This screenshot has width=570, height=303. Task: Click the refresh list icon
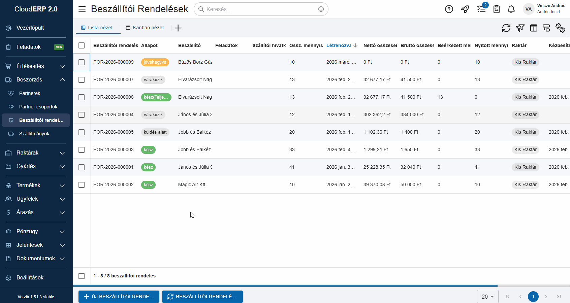pyautogui.click(x=506, y=28)
